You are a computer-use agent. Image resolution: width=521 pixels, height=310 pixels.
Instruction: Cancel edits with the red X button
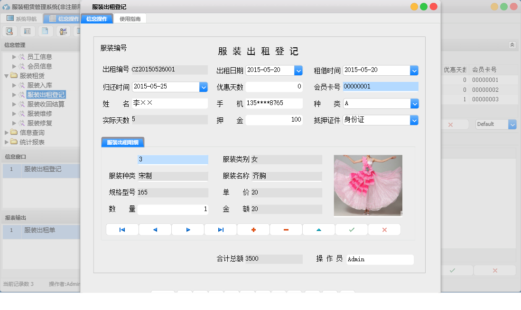pyautogui.click(x=384, y=229)
